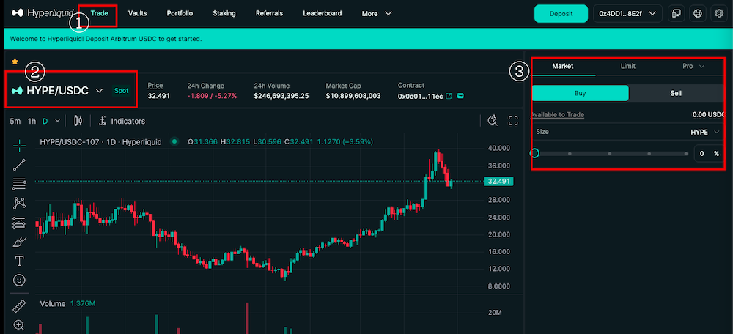This screenshot has height=334, width=733.
Task: View the Leaderboard
Action: 322,13
